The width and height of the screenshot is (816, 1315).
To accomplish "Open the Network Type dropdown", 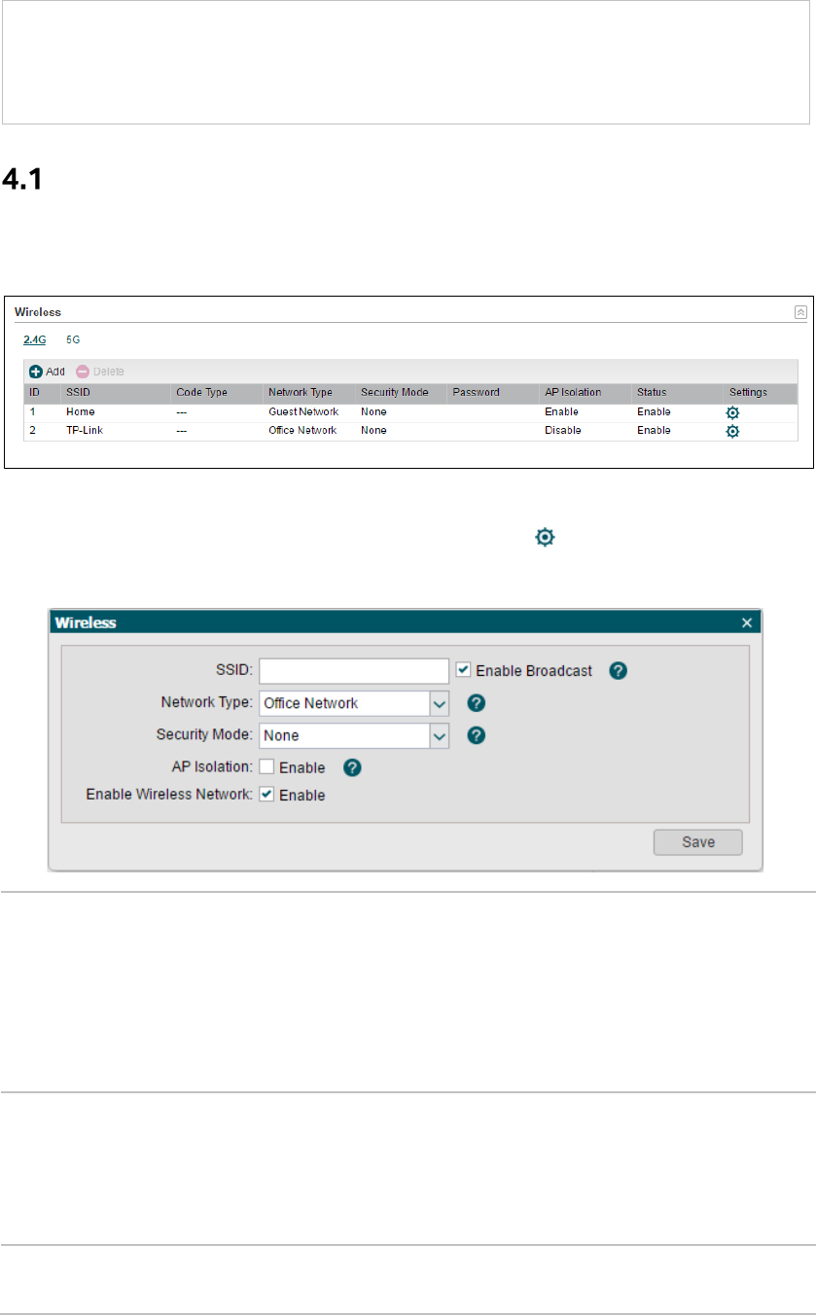I will (354, 703).
